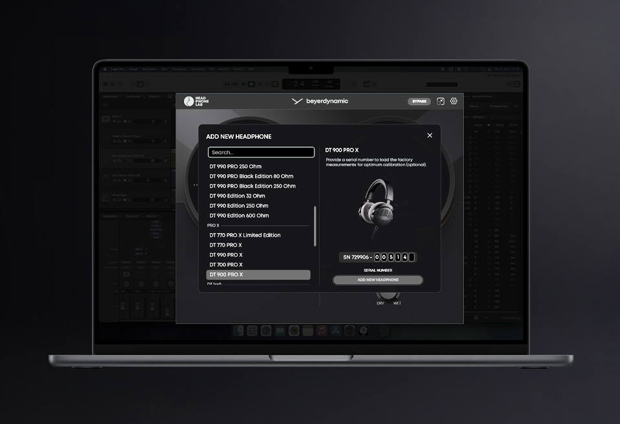Toggle the BYPASS switch
Viewport: 620px width, 424px height.
418,101
